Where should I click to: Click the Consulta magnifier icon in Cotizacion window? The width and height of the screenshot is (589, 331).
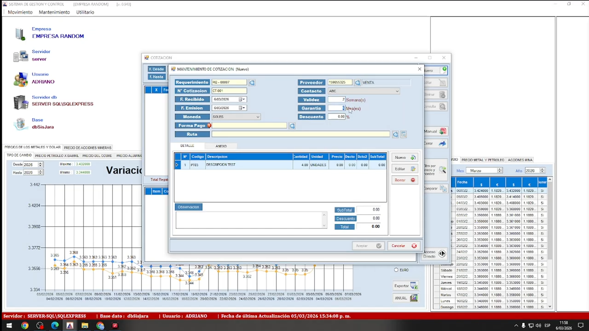click(x=442, y=107)
